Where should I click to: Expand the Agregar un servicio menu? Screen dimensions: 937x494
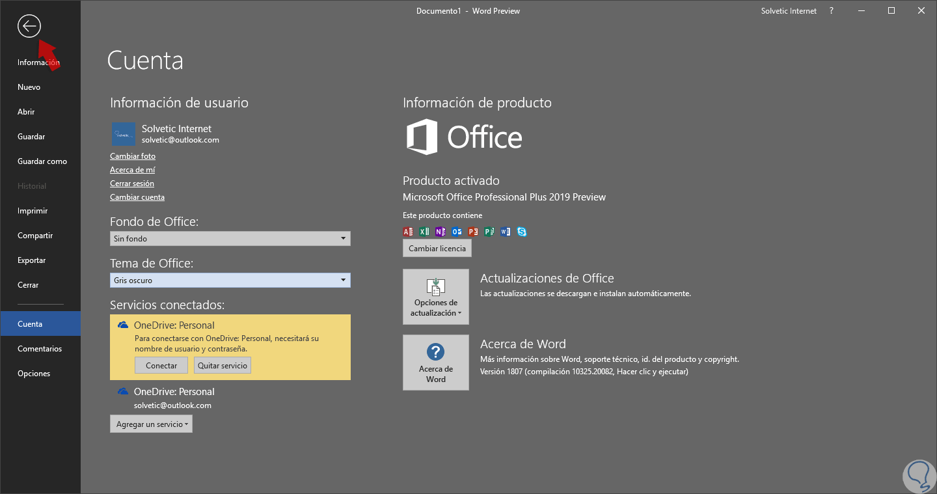pyautogui.click(x=151, y=424)
